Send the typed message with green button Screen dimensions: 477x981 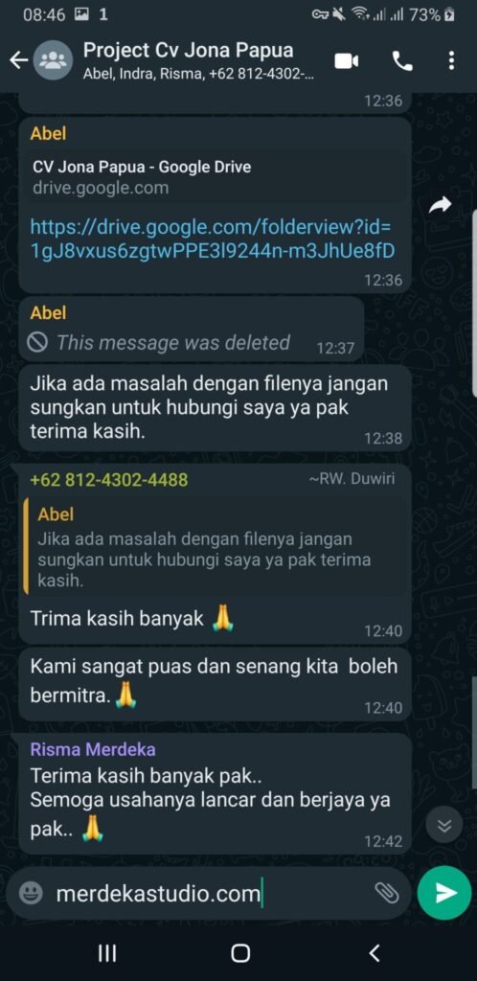click(444, 893)
